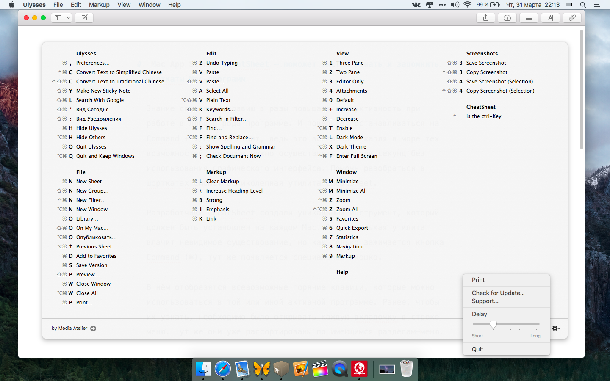Open the Help menu in menu bar

click(x=174, y=5)
